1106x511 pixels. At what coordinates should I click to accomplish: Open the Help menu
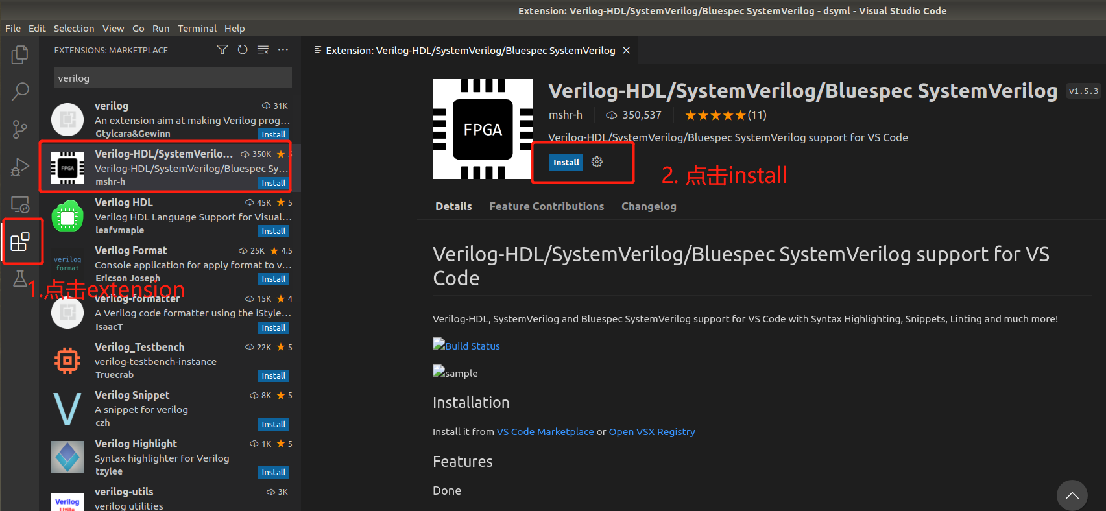tap(235, 29)
